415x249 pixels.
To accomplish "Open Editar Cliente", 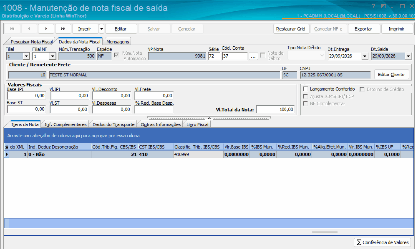I will coord(391,75).
